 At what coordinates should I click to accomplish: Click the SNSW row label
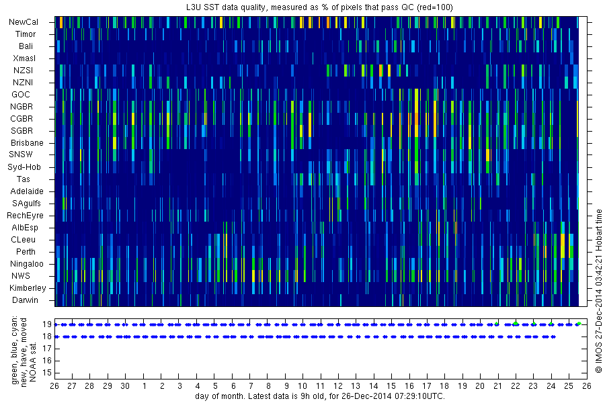pyautogui.click(x=21, y=154)
